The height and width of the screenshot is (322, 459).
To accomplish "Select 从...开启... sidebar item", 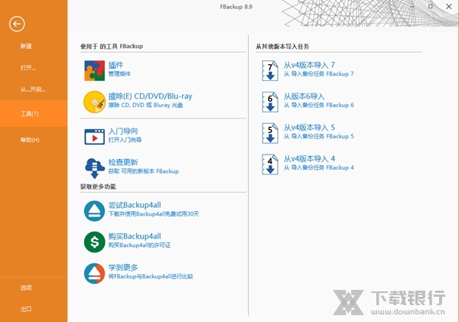I will click(33, 89).
